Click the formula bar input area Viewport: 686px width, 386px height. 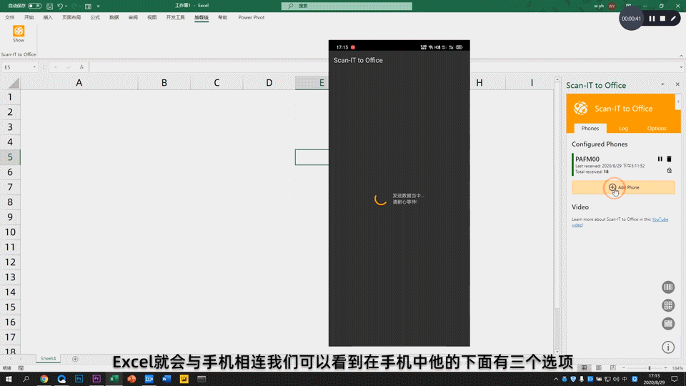[x=383, y=67]
